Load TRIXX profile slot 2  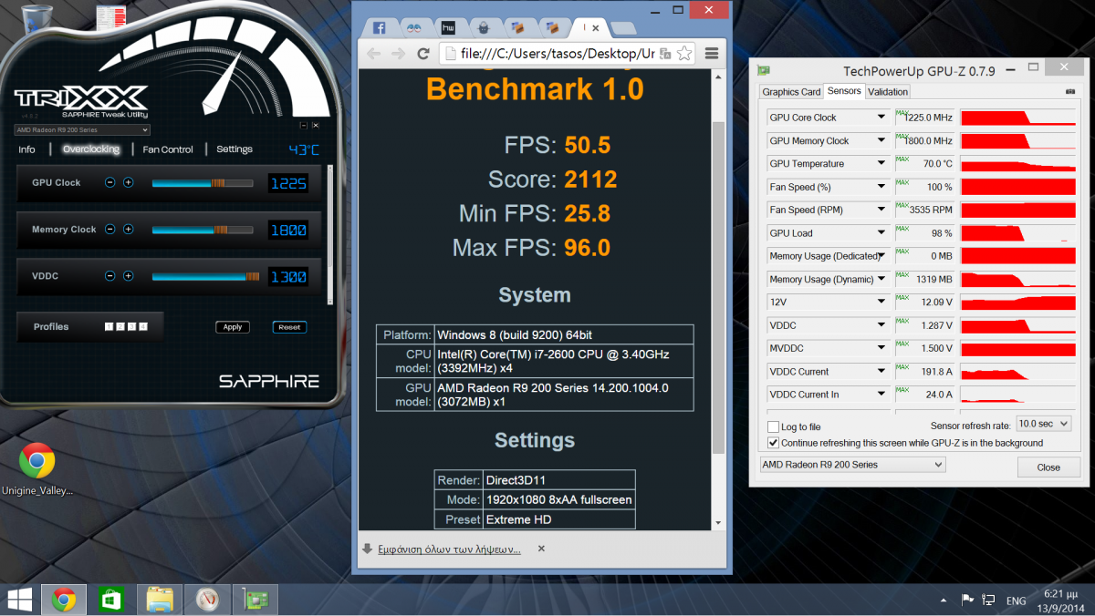(120, 326)
